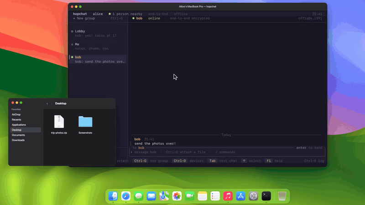This screenshot has height=205, width=365.
Task: Open Trash in the Dock
Action: click(x=282, y=196)
